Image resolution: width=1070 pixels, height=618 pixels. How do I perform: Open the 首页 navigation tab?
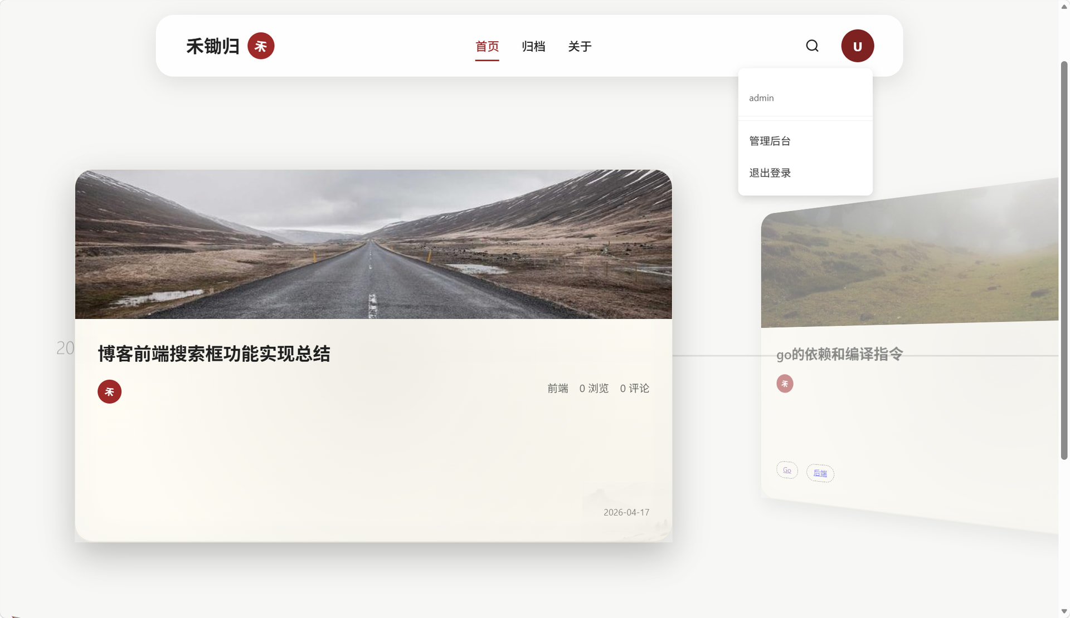(x=487, y=46)
